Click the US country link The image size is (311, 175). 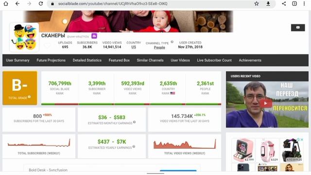[134, 47]
